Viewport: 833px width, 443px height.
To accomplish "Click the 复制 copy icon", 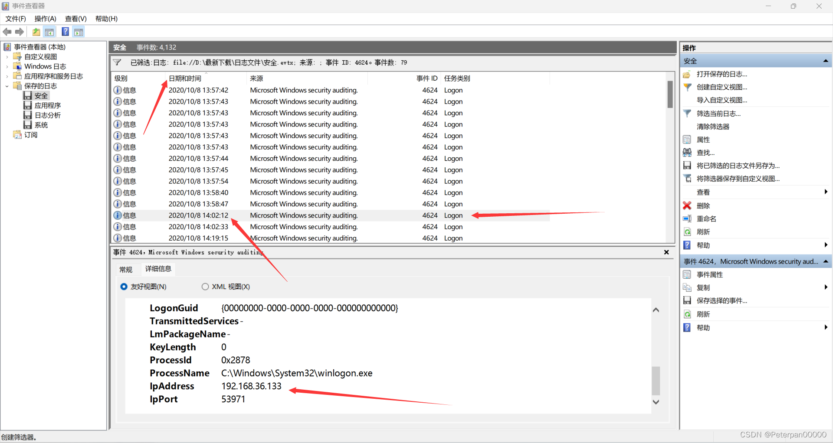I will point(687,287).
